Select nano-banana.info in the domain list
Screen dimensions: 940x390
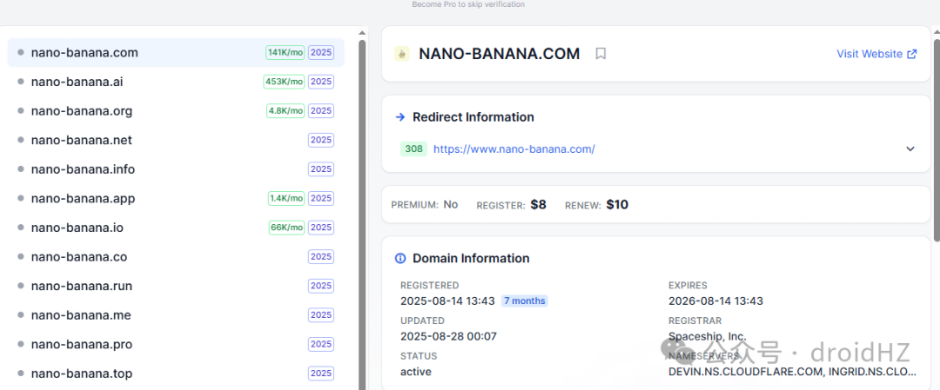point(176,169)
